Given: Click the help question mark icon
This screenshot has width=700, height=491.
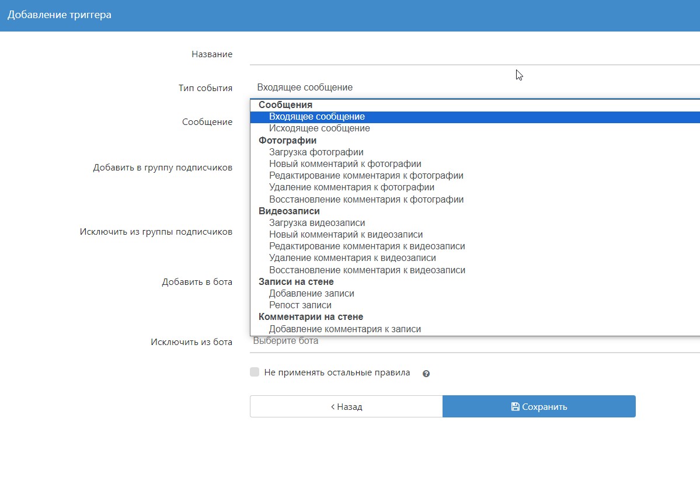Looking at the screenshot, I should (426, 374).
